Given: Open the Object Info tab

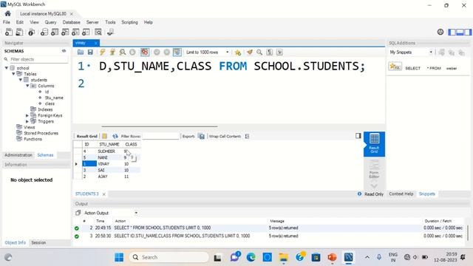Looking at the screenshot, I should [x=15, y=242].
